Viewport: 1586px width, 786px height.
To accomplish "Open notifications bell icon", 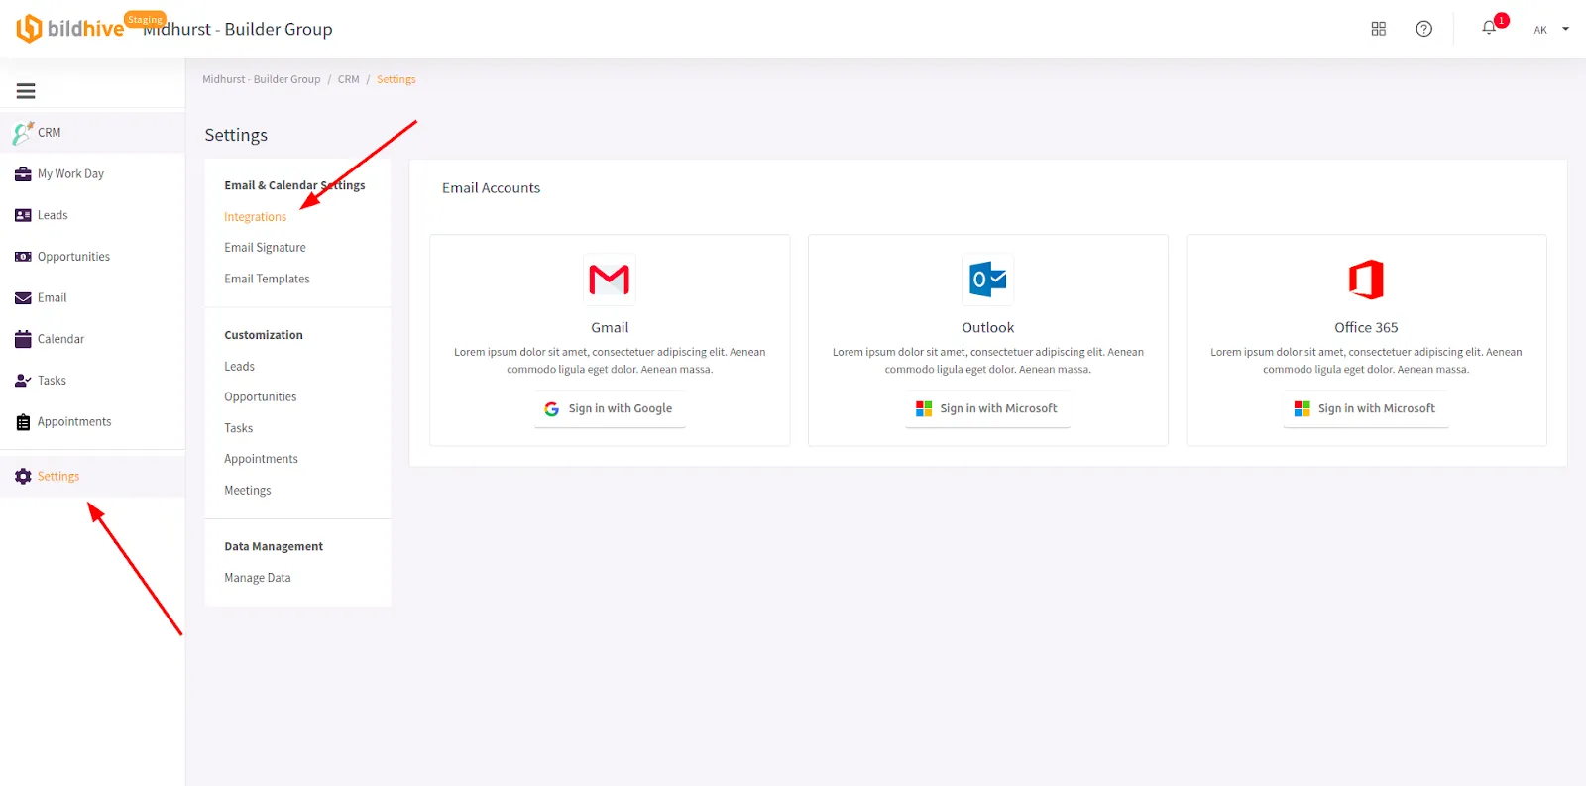I will pyautogui.click(x=1489, y=28).
